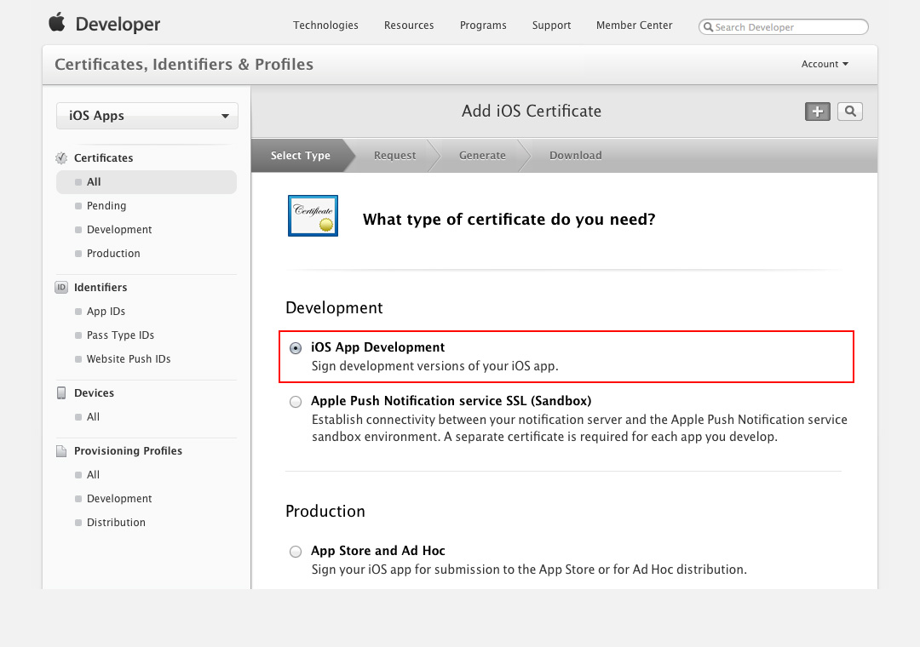This screenshot has width=920, height=647.
Task: Open Website Push IDs under Identifiers
Action: [129, 359]
